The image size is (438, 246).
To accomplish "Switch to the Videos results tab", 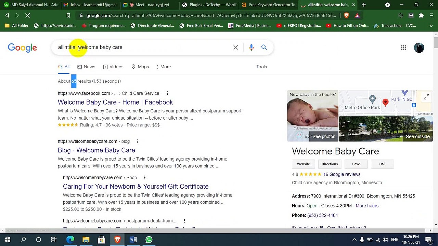I will click(113, 67).
